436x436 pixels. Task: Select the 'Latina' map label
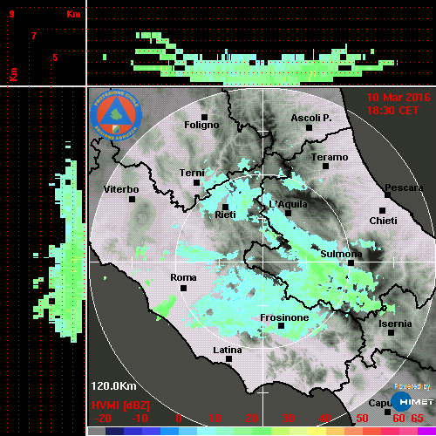click(228, 351)
